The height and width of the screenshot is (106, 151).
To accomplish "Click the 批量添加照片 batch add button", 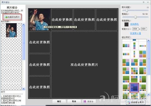I will click(x=12, y=17).
